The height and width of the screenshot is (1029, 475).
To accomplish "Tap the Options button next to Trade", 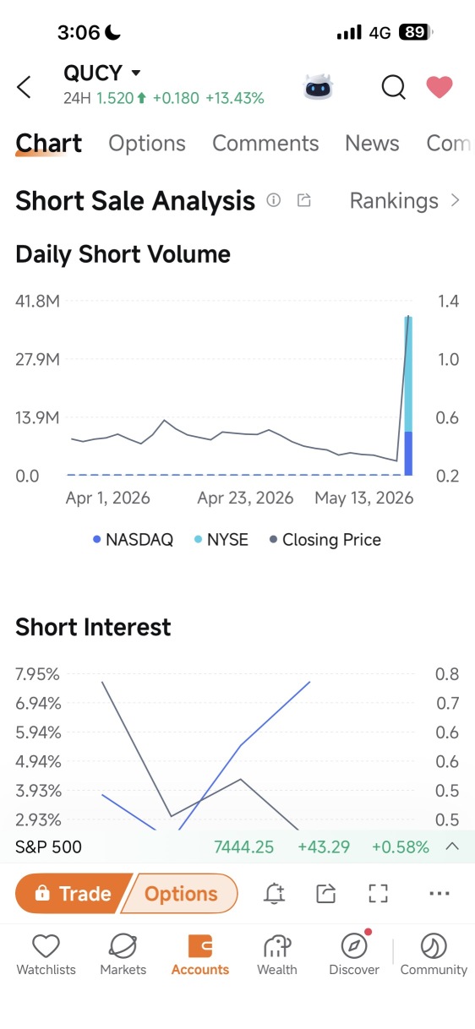I will pos(180,894).
